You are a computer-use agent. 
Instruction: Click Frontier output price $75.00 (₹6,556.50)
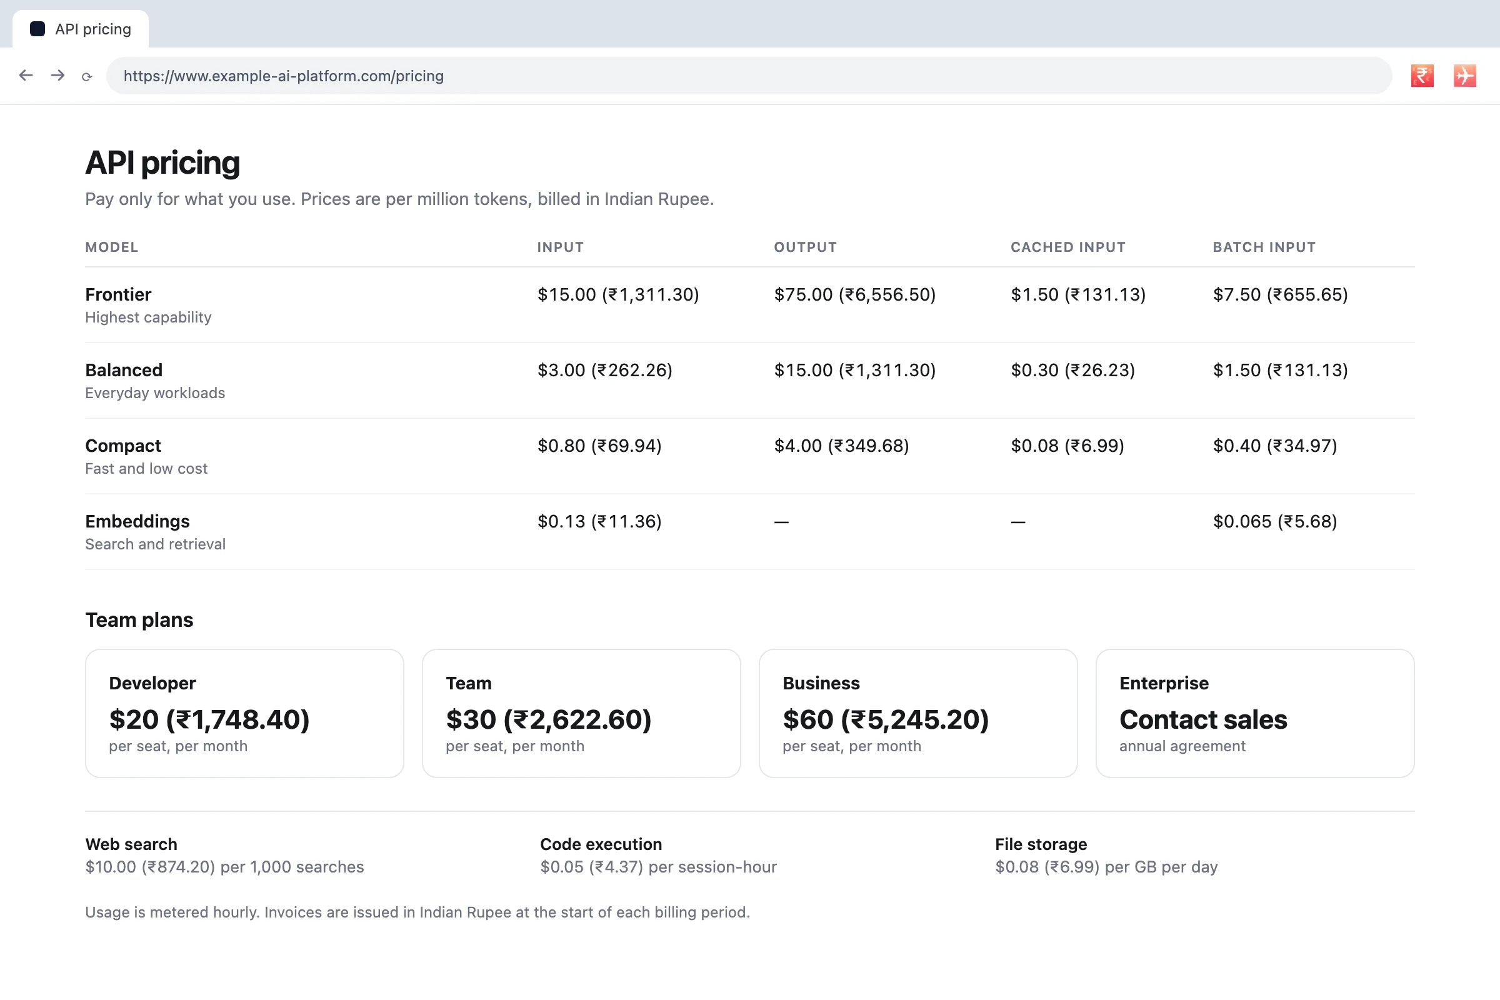pos(854,294)
